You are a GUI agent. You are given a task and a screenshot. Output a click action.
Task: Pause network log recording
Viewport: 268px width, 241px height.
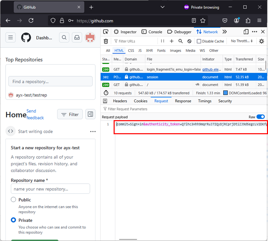coord(162,41)
